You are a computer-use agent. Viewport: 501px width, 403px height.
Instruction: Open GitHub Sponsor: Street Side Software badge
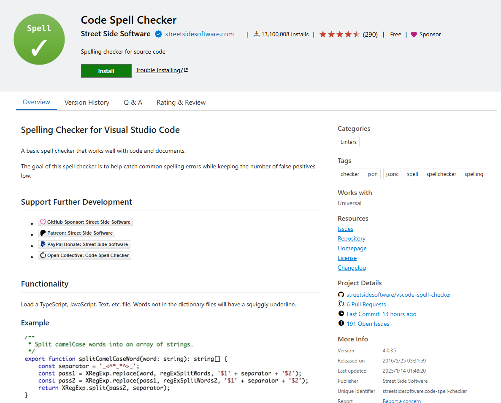tap(85, 222)
